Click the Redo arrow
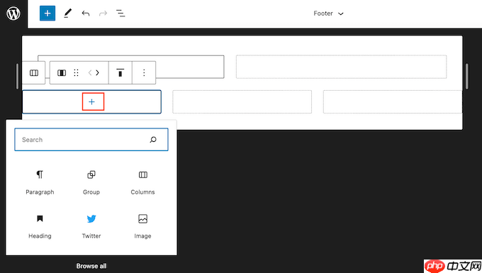This screenshot has width=482, height=273. point(103,13)
